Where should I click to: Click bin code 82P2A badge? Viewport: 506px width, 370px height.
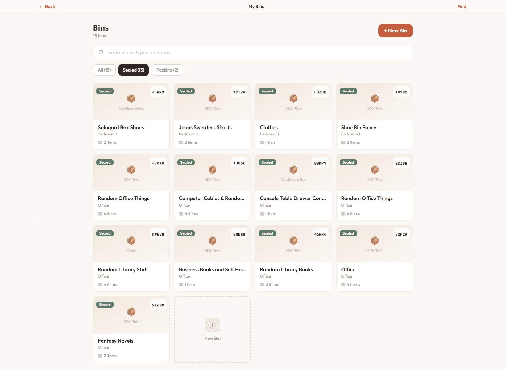coord(401,234)
